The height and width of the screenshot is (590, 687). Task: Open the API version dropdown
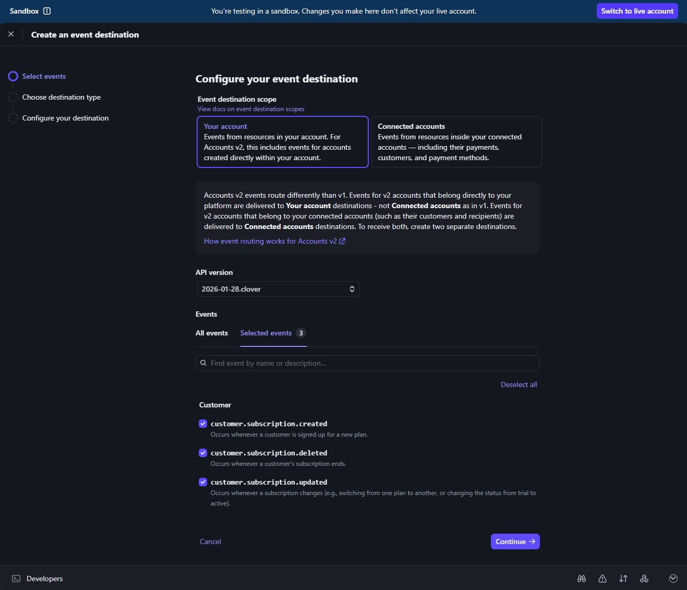[279, 289]
